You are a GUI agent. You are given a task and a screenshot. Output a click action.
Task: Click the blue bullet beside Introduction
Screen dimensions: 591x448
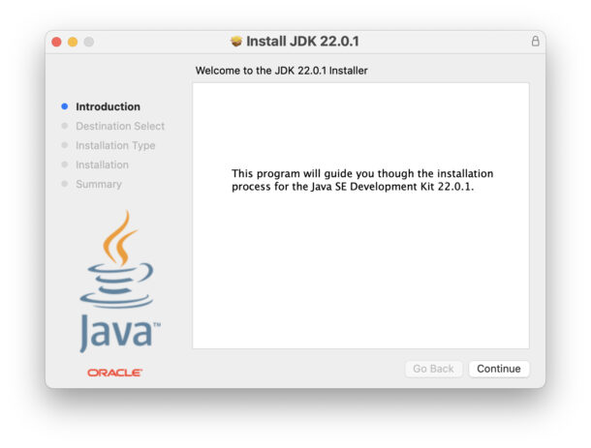click(x=65, y=107)
